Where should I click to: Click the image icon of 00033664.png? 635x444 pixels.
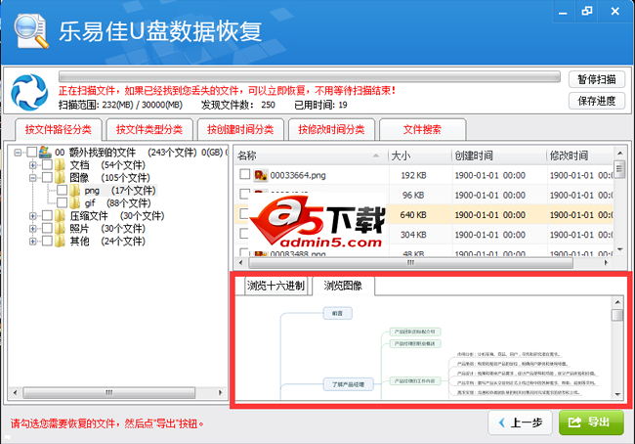click(261, 175)
